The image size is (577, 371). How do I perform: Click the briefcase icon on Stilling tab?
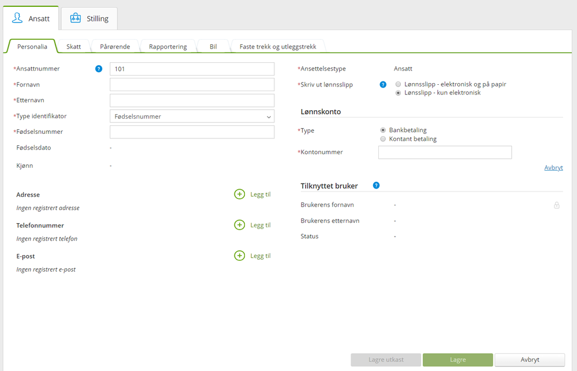coord(76,18)
